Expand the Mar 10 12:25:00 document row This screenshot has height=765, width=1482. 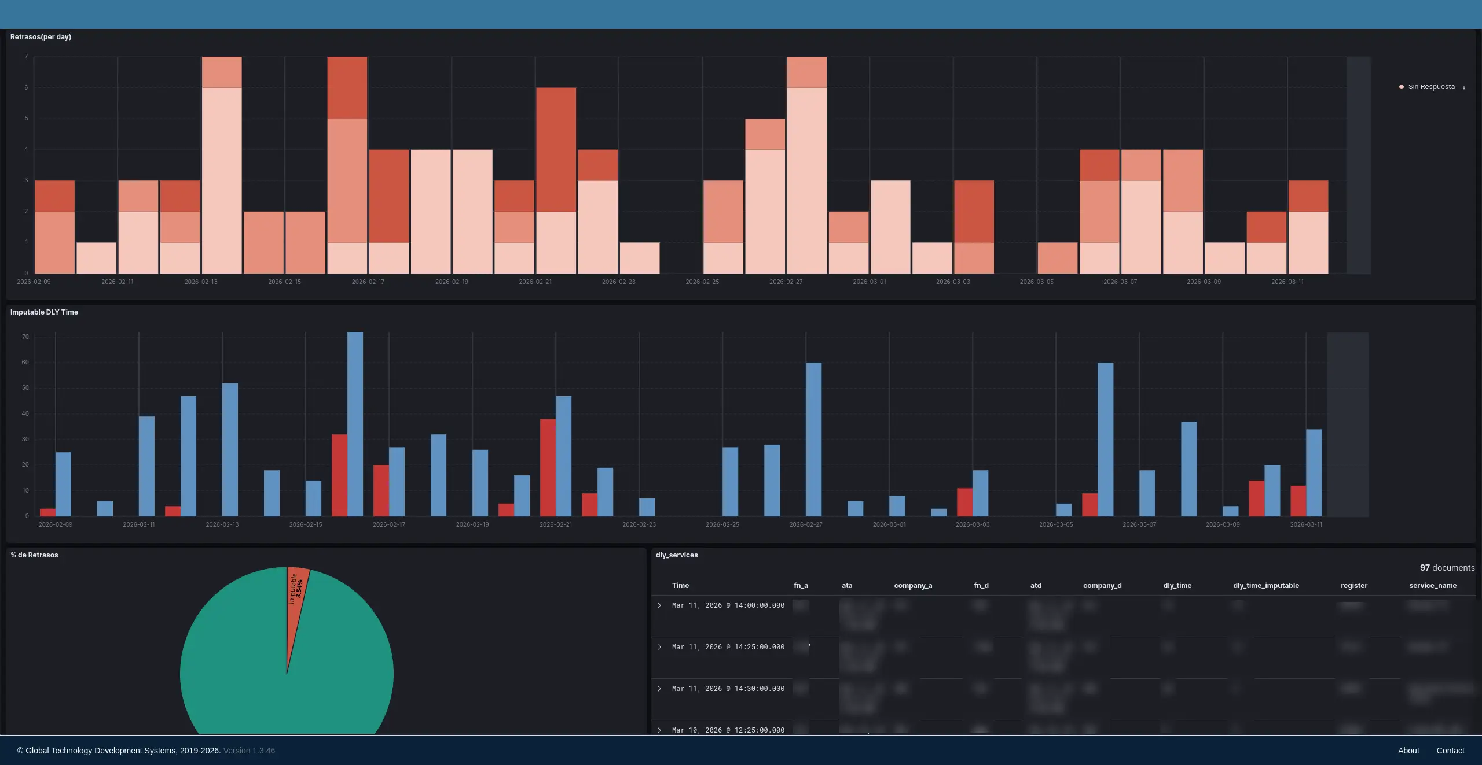(659, 730)
